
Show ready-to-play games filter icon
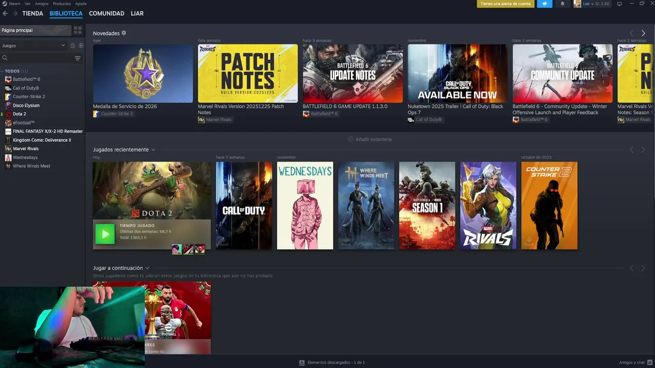pyautogui.click(x=80, y=45)
